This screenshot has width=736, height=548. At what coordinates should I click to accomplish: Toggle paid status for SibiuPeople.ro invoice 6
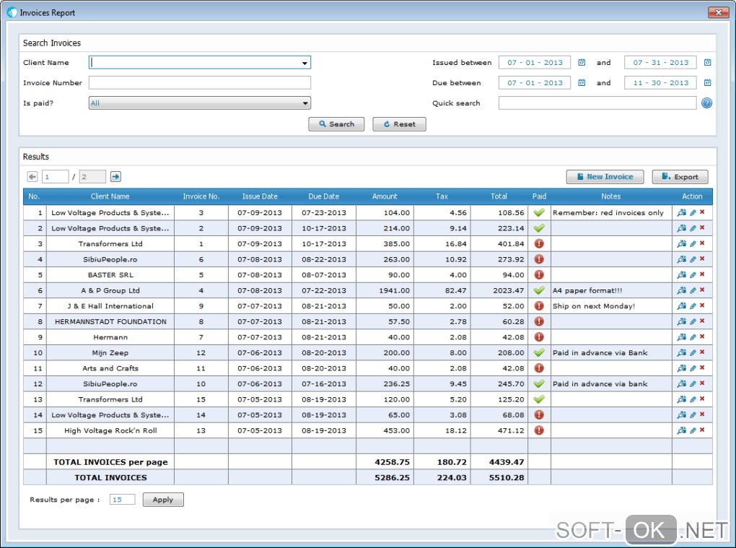point(538,259)
